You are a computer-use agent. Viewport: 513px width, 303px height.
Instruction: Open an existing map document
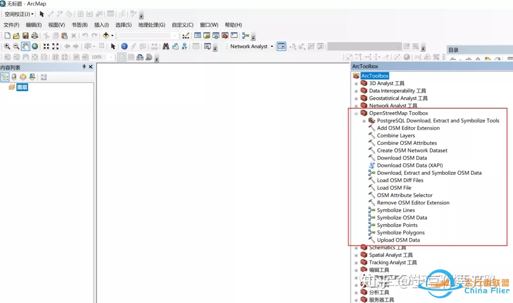(16, 36)
